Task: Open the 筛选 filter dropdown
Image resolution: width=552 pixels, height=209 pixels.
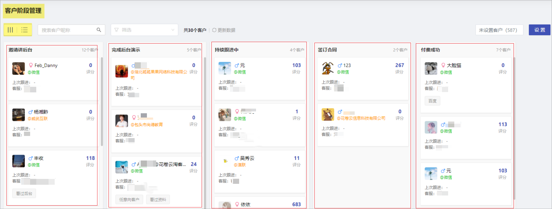Action: 144,30
